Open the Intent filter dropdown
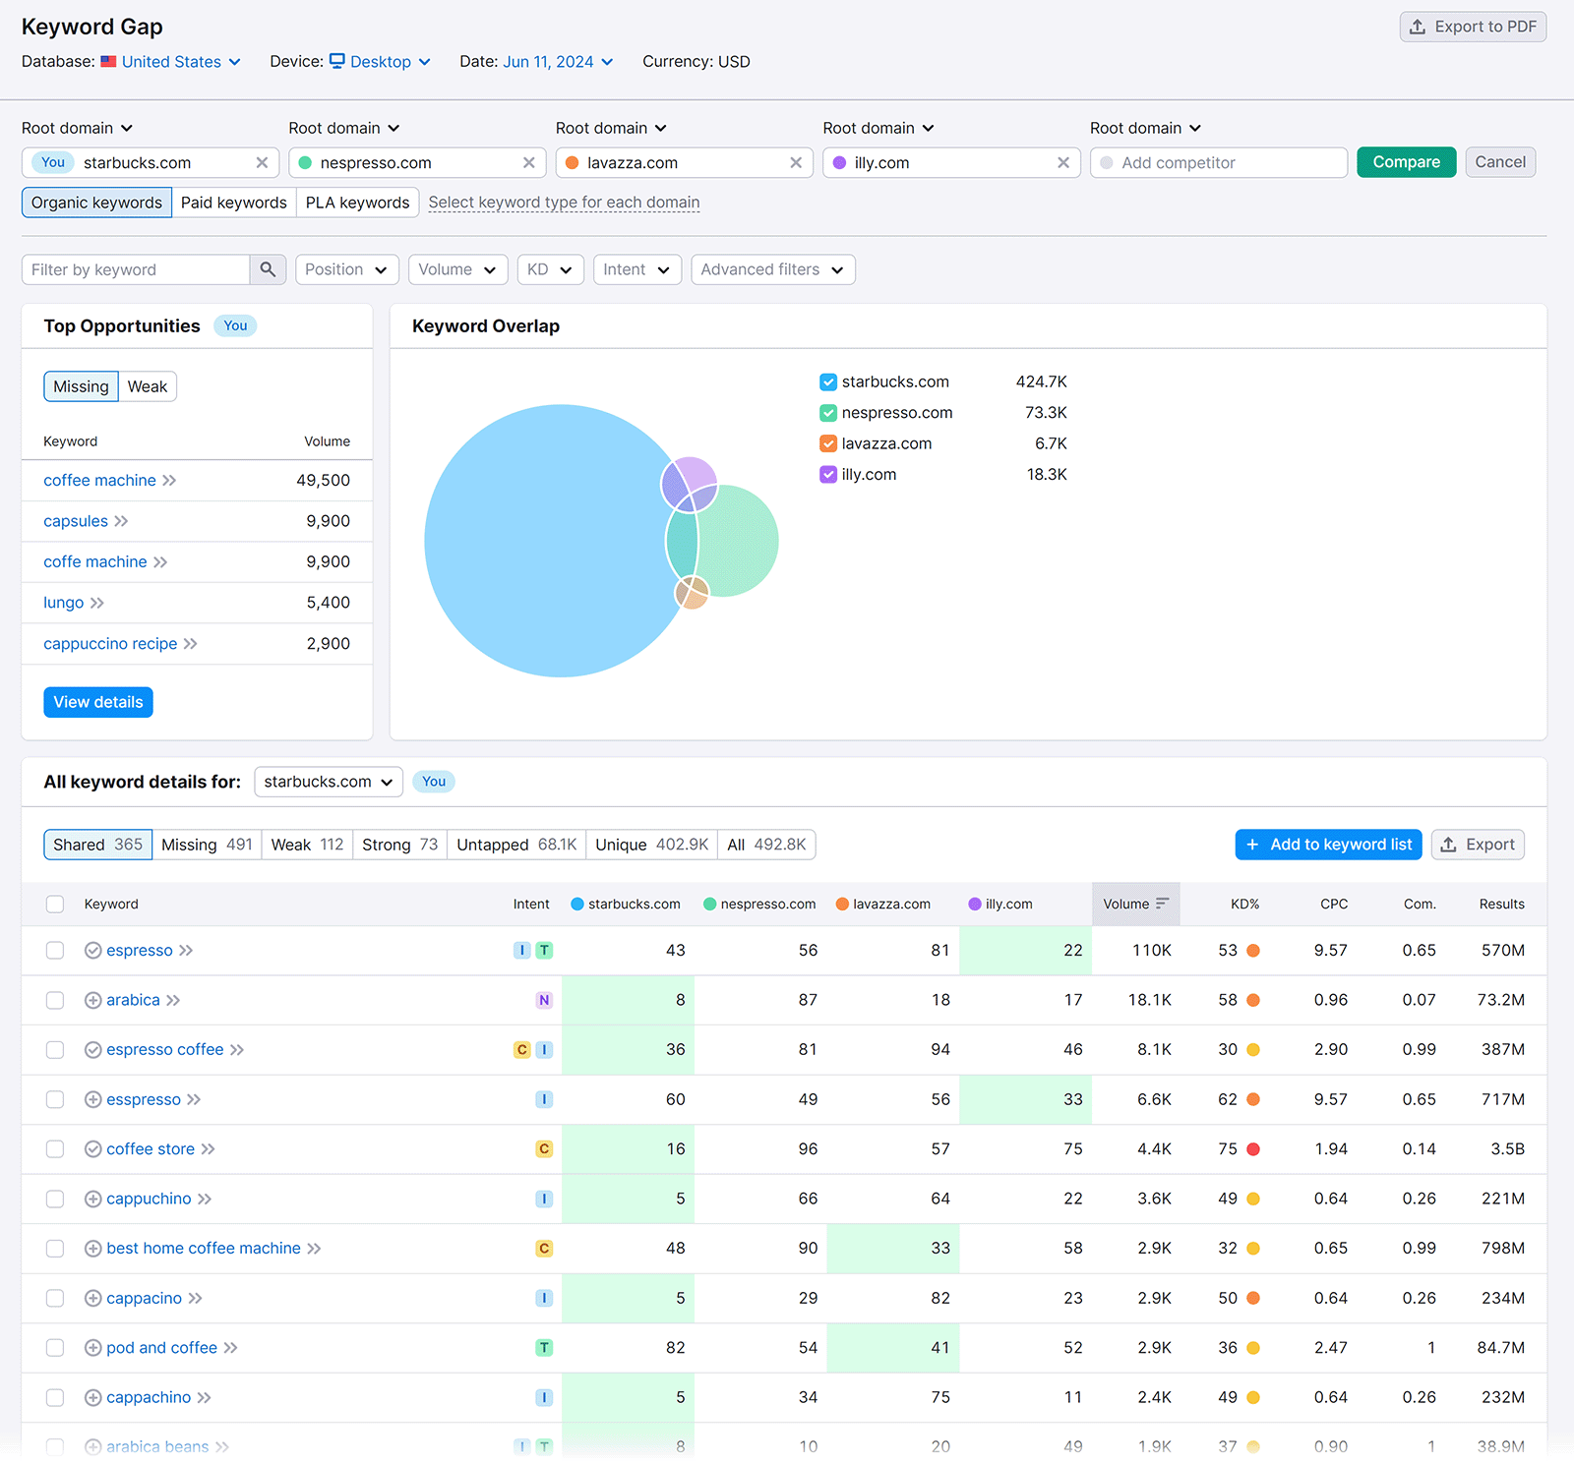This screenshot has width=1574, height=1463. tap(636, 269)
